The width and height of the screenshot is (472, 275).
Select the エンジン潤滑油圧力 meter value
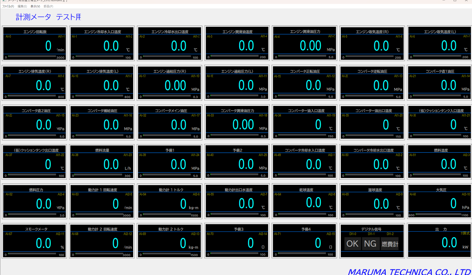tap(310, 46)
